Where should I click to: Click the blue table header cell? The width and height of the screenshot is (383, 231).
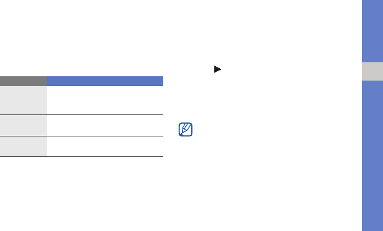(105, 81)
